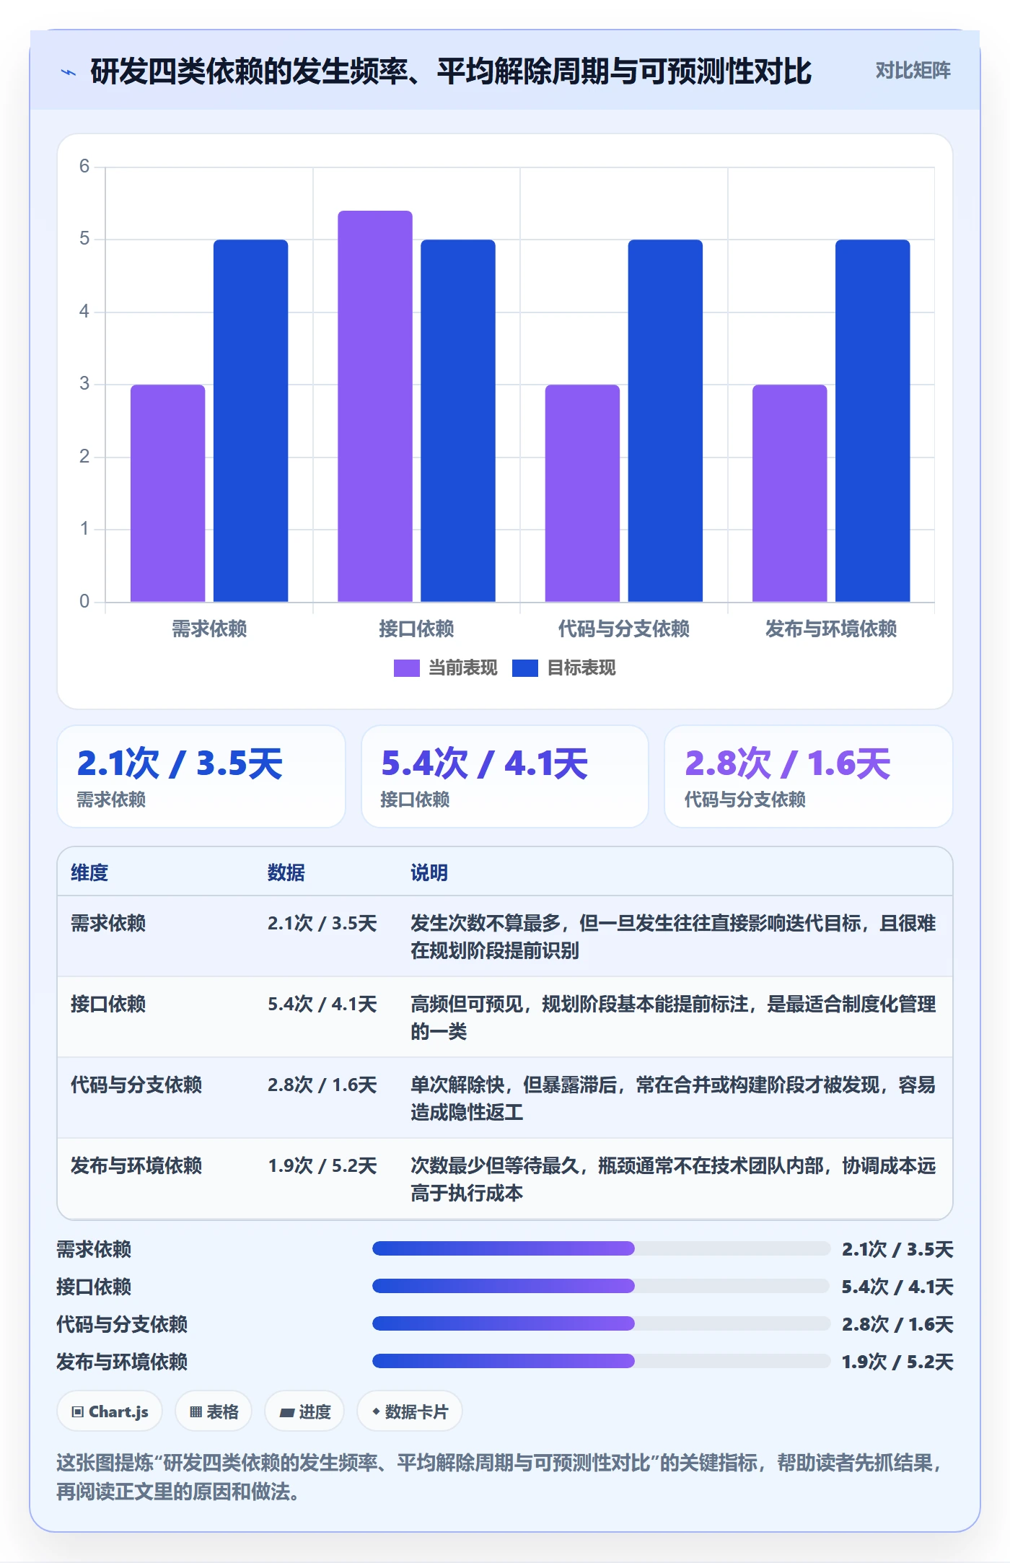Click the blue 需求依赖 target bar
The height and width of the screenshot is (1563, 1010).
tap(250, 421)
